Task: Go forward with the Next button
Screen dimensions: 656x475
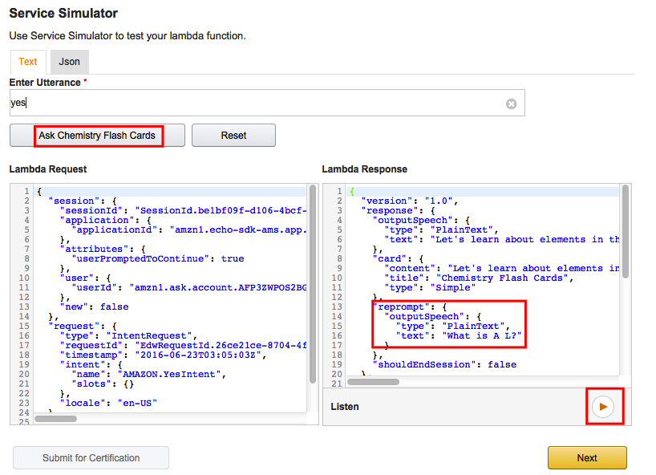Action: pos(586,457)
